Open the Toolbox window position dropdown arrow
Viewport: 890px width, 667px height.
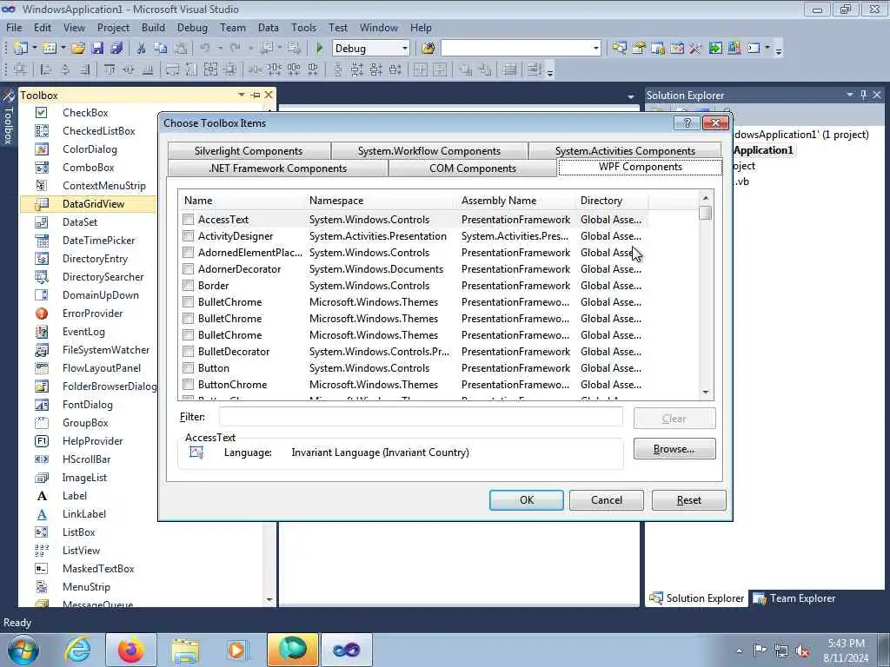(x=242, y=95)
